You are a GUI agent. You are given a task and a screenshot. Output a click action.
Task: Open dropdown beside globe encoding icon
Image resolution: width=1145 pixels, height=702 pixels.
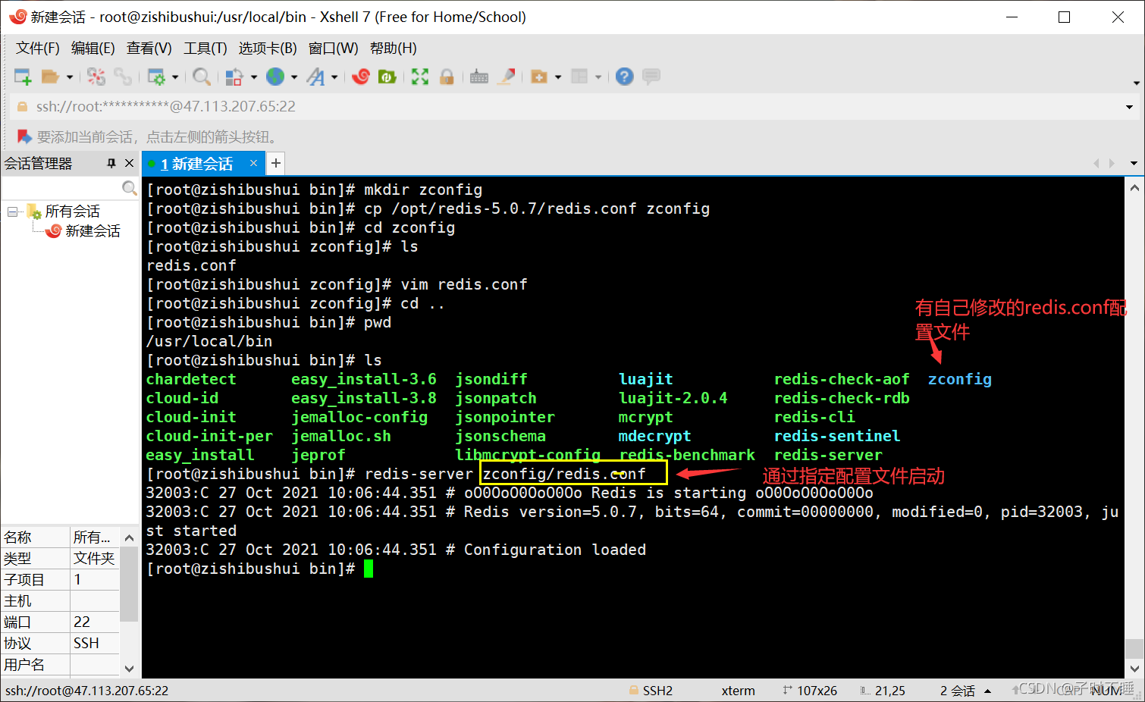coord(294,77)
